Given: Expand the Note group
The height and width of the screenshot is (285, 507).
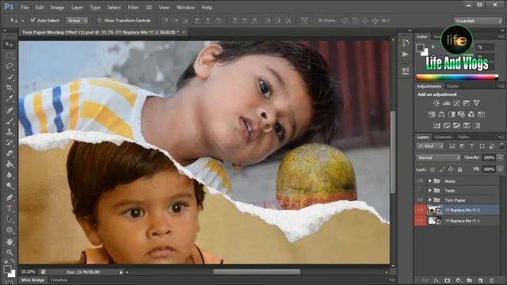Looking at the screenshot, I should coord(429,181).
